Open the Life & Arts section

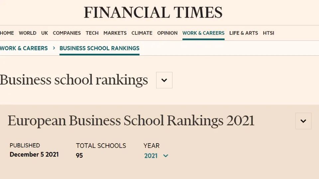coord(244,33)
